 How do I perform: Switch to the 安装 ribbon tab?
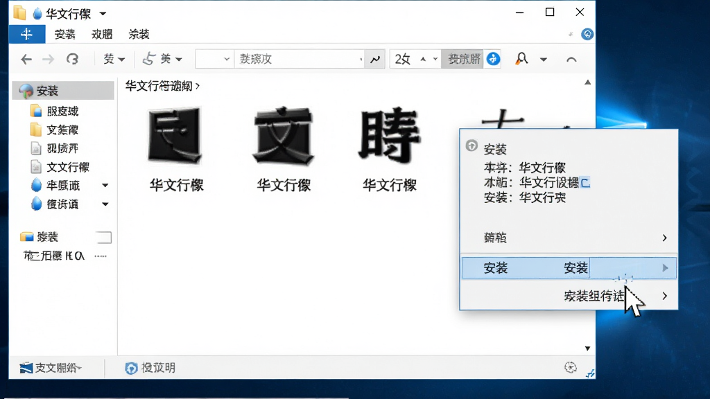(64, 35)
